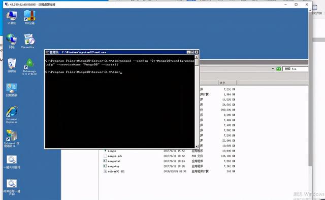325x200 pixels.
Task: Maximize the Remote Desktop connection window
Action: pos(296,5)
